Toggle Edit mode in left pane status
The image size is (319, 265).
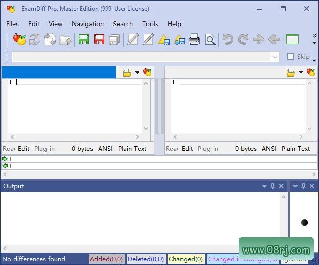pyautogui.click(x=24, y=149)
